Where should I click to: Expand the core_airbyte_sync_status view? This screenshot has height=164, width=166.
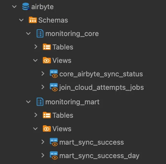click(43, 74)
